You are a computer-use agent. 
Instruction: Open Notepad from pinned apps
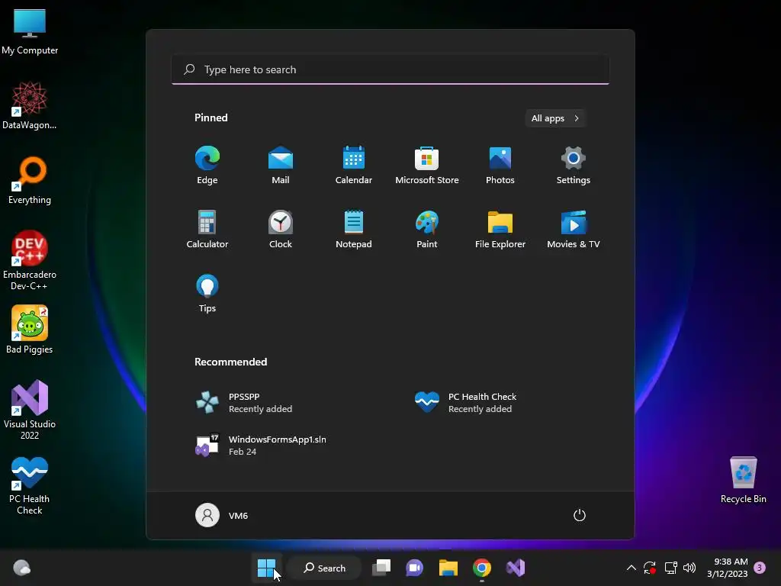[354, 229]
